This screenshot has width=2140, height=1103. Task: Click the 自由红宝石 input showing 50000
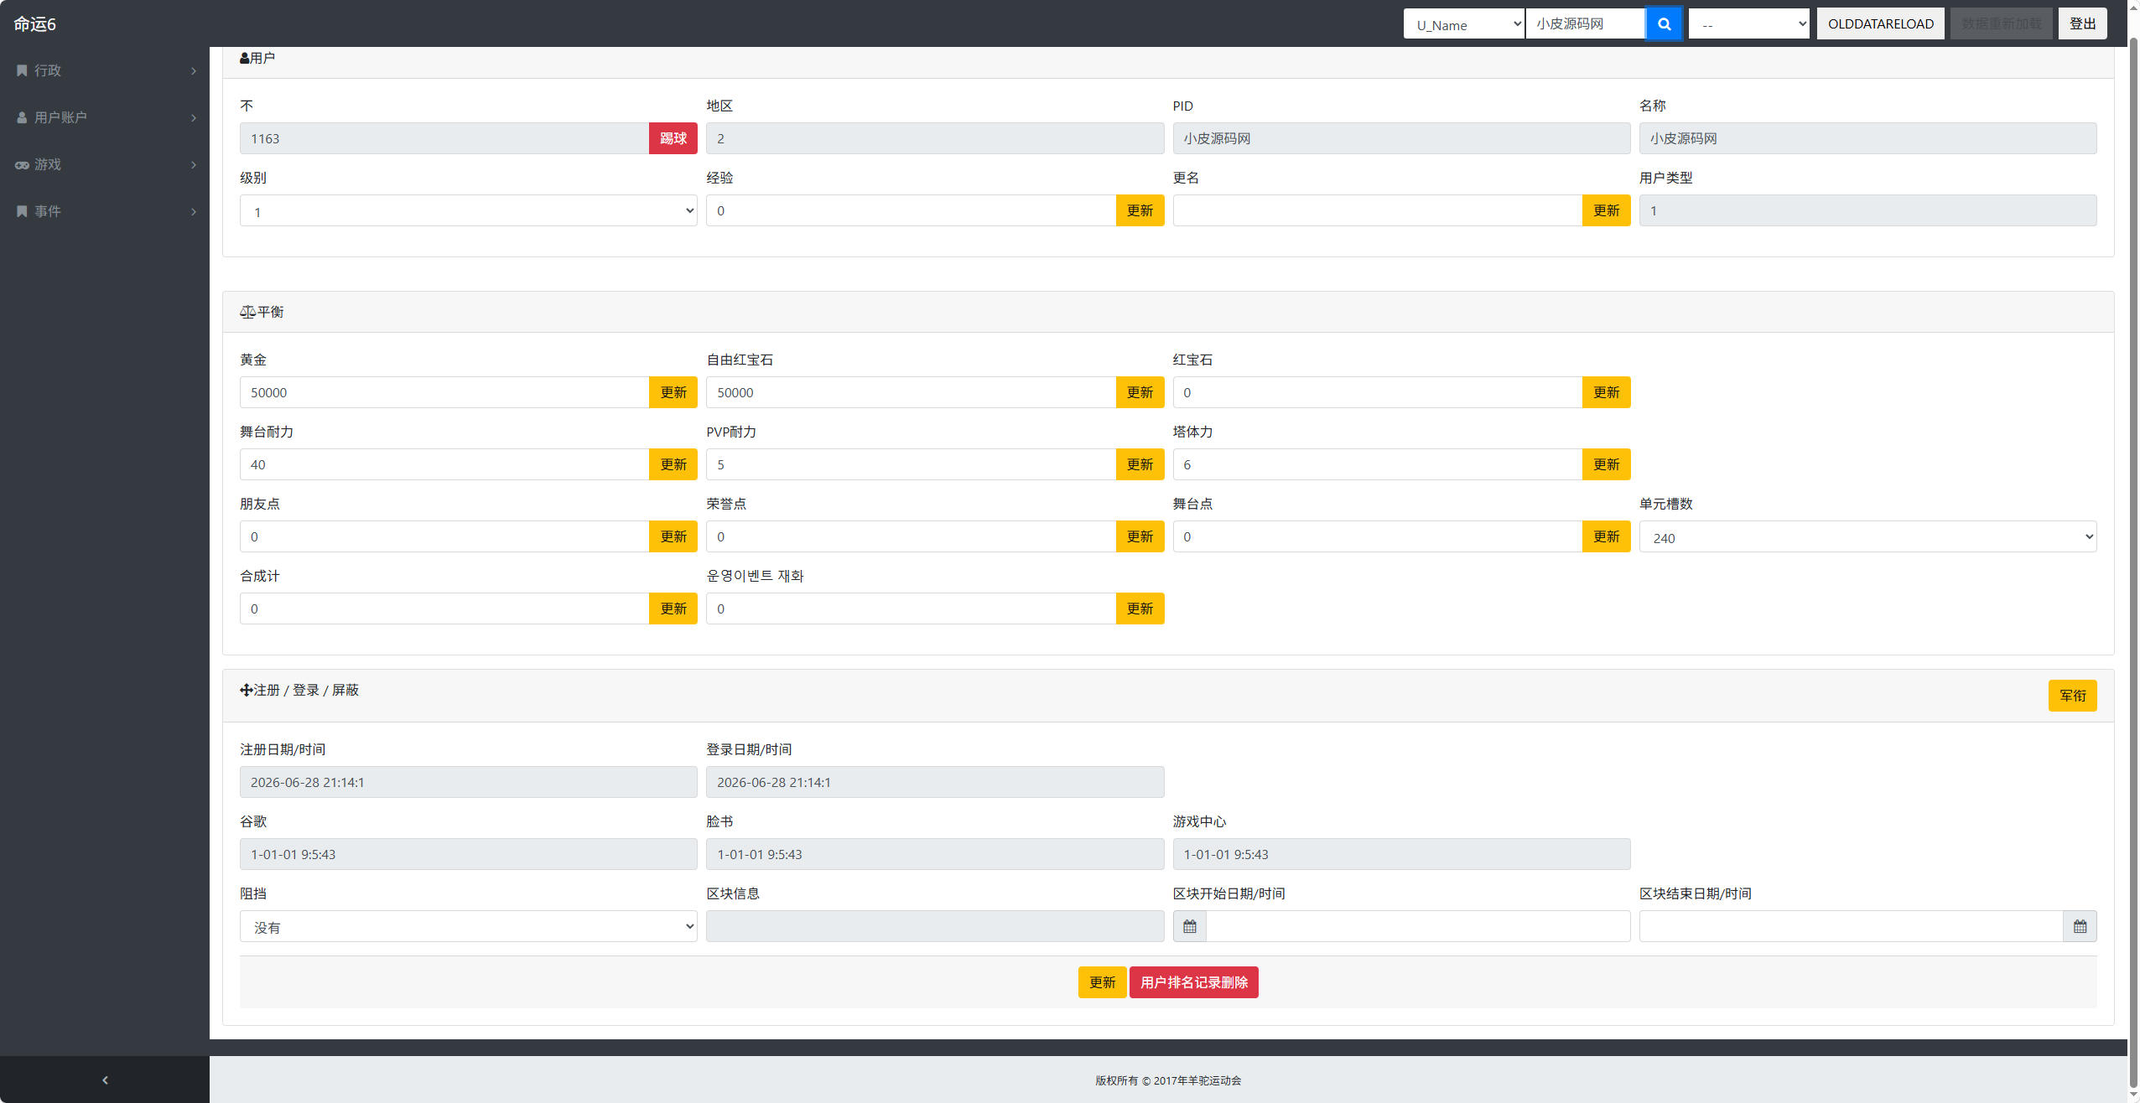click(x=911, y=392)
